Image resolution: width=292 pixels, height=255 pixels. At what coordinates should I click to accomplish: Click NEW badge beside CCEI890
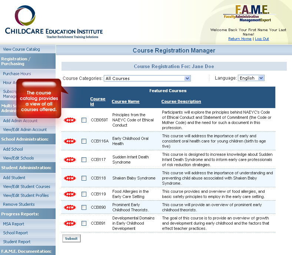click(70, 207)
